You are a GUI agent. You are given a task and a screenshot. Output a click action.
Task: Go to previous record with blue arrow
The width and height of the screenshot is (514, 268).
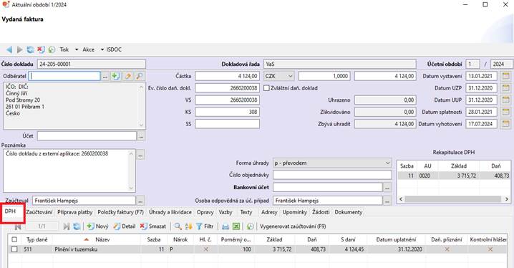(x=9, y=49)
